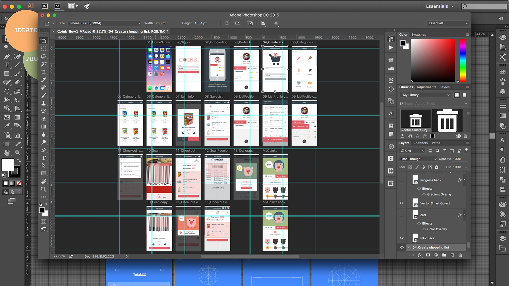Switch to the Channels tab
Image resolution: width=509 pixels, height=286 pixels.
click(x=420, y=143)
